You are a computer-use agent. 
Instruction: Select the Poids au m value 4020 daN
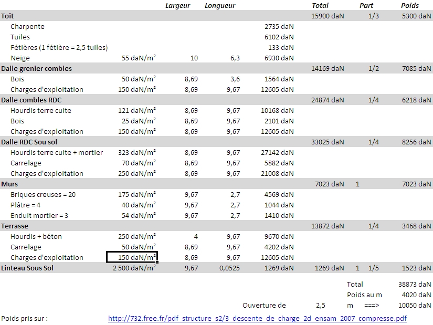click(416, 295)
